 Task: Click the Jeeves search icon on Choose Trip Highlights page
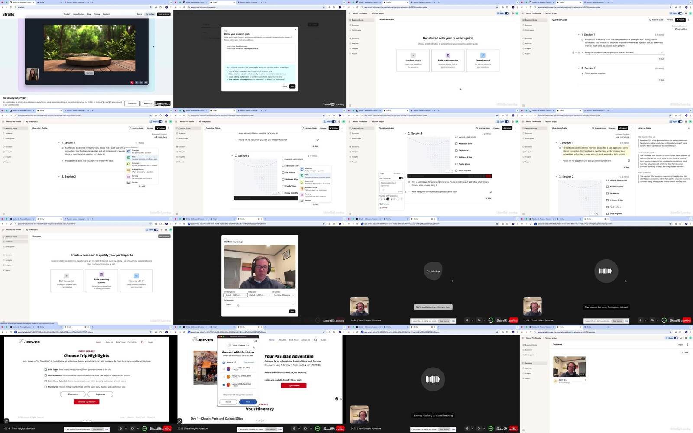click(x=142, y=342)
